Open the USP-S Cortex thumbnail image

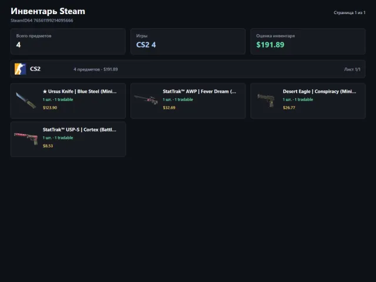pos(26,139)
